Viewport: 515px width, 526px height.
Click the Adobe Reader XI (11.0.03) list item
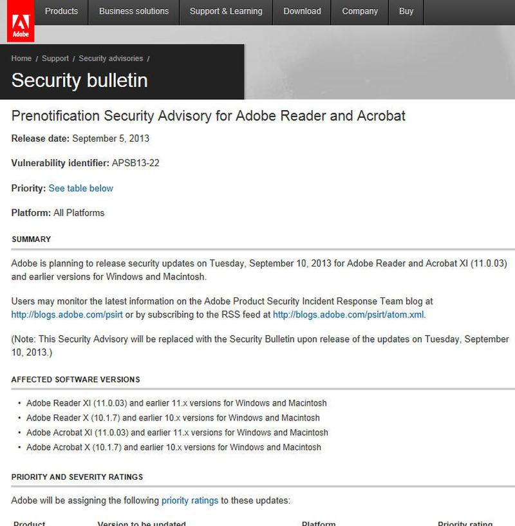[x=176, y=403]
